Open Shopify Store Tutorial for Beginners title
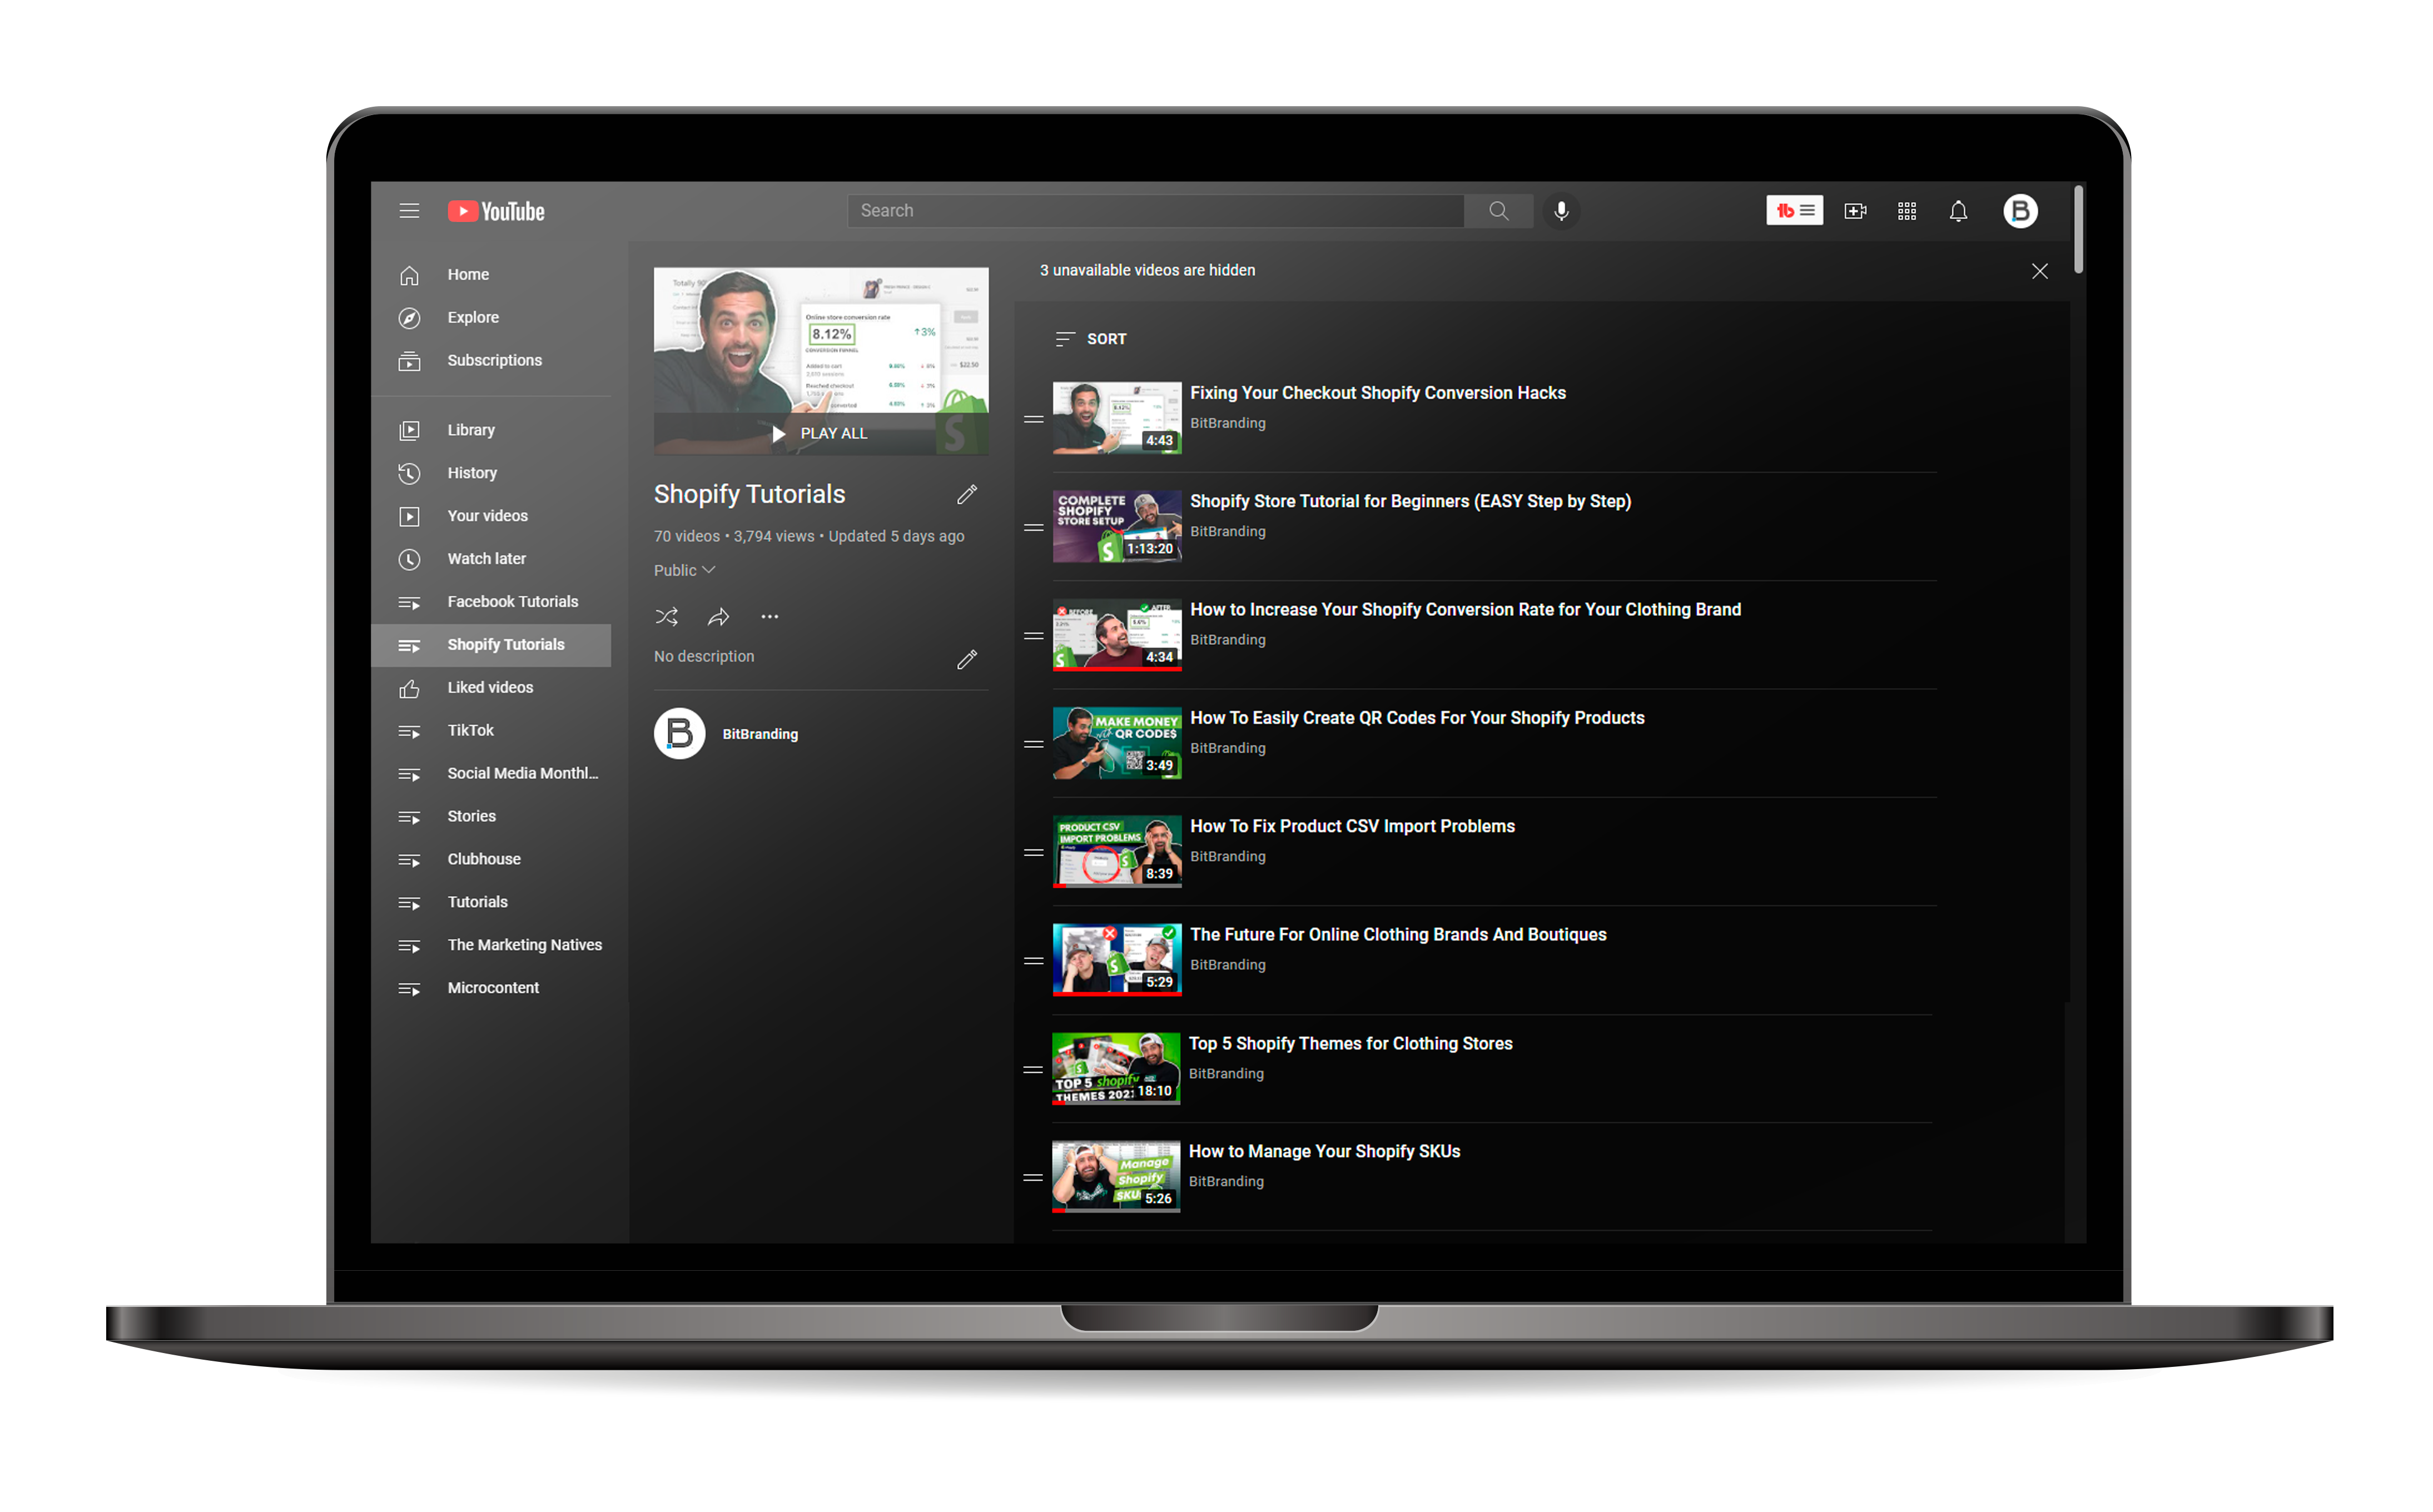 [x=1410, y=501]
